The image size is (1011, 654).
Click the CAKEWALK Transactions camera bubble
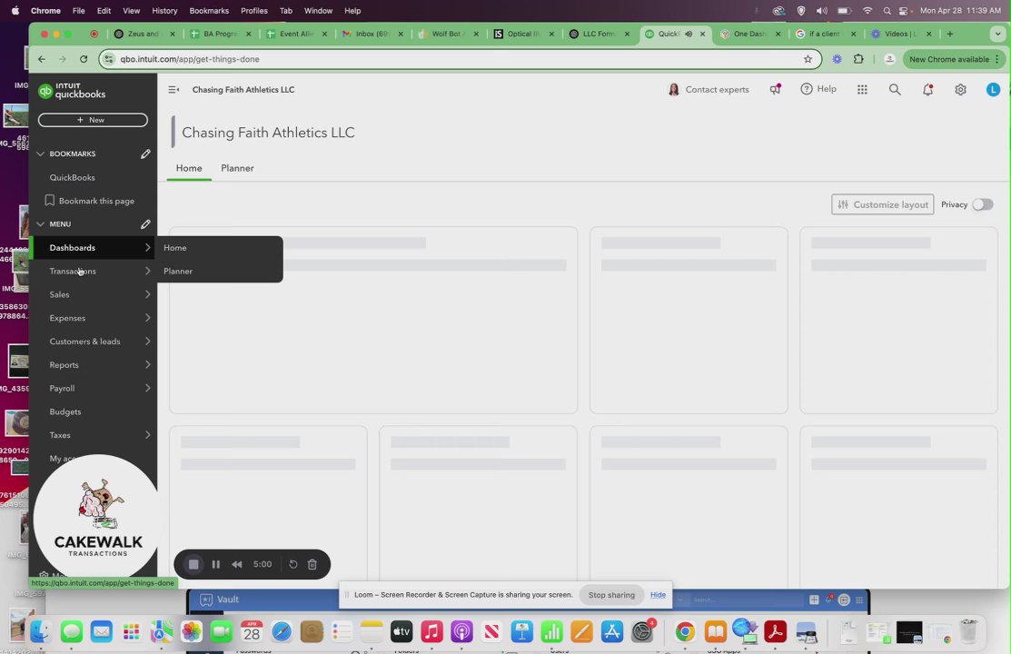pyautogui.click(x=98, y=516)
